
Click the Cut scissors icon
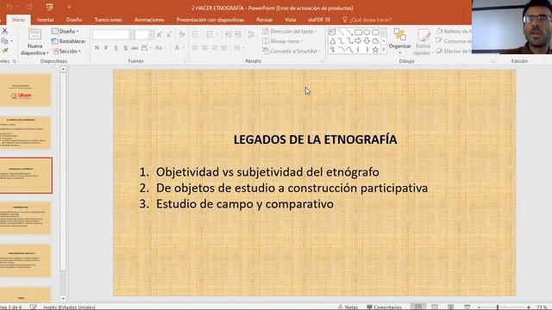tap(5, 31)
